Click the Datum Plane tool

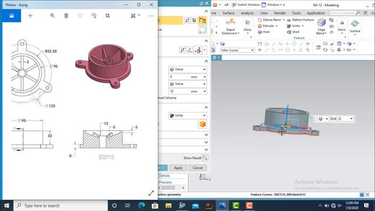[x=270, y=20]
